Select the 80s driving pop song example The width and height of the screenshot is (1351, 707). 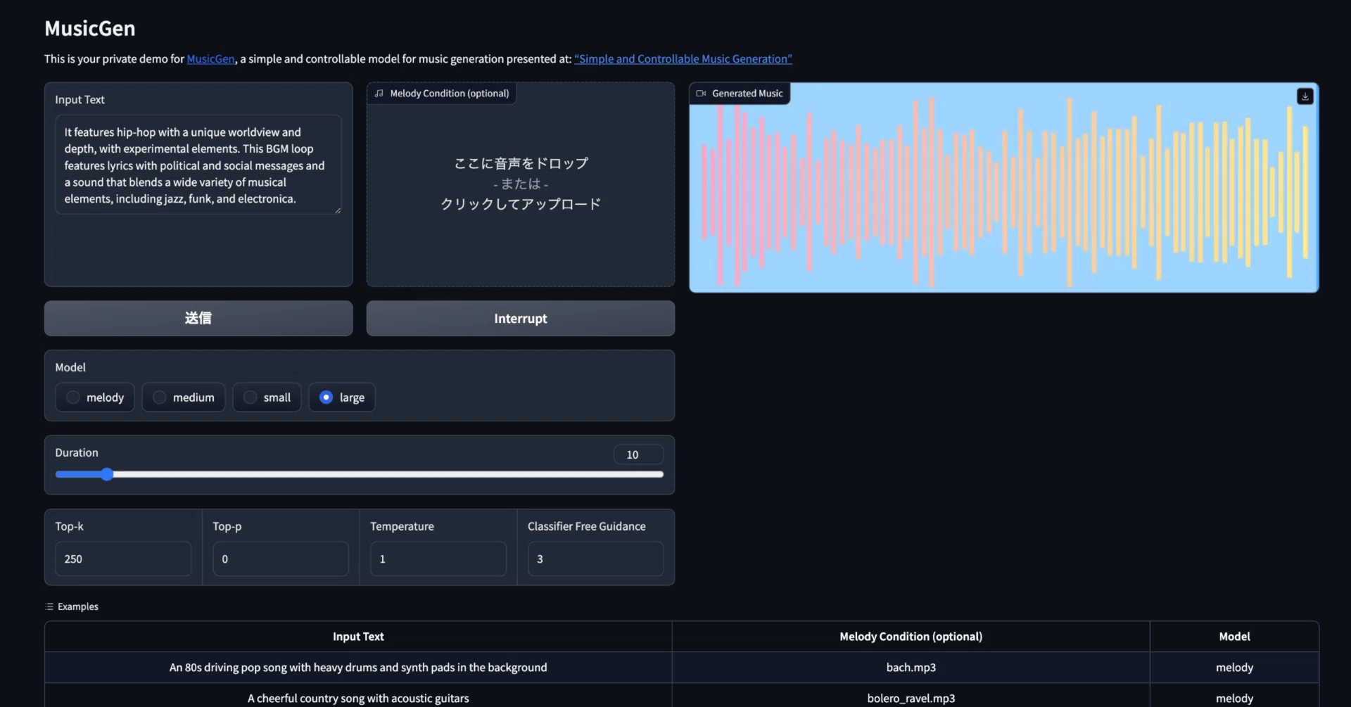click(x=358, y=668)
